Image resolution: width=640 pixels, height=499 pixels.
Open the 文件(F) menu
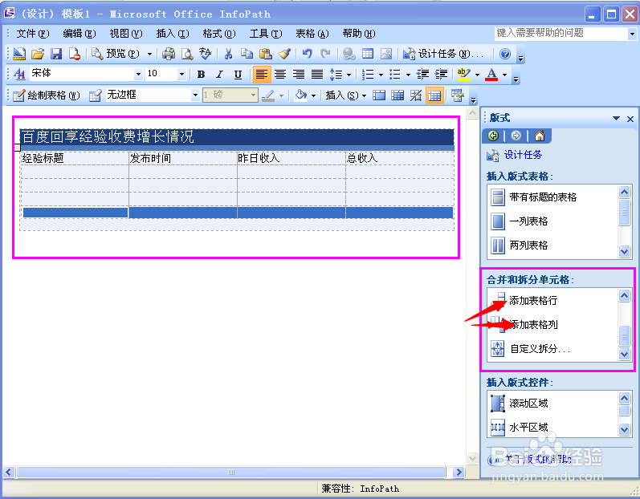33,34
